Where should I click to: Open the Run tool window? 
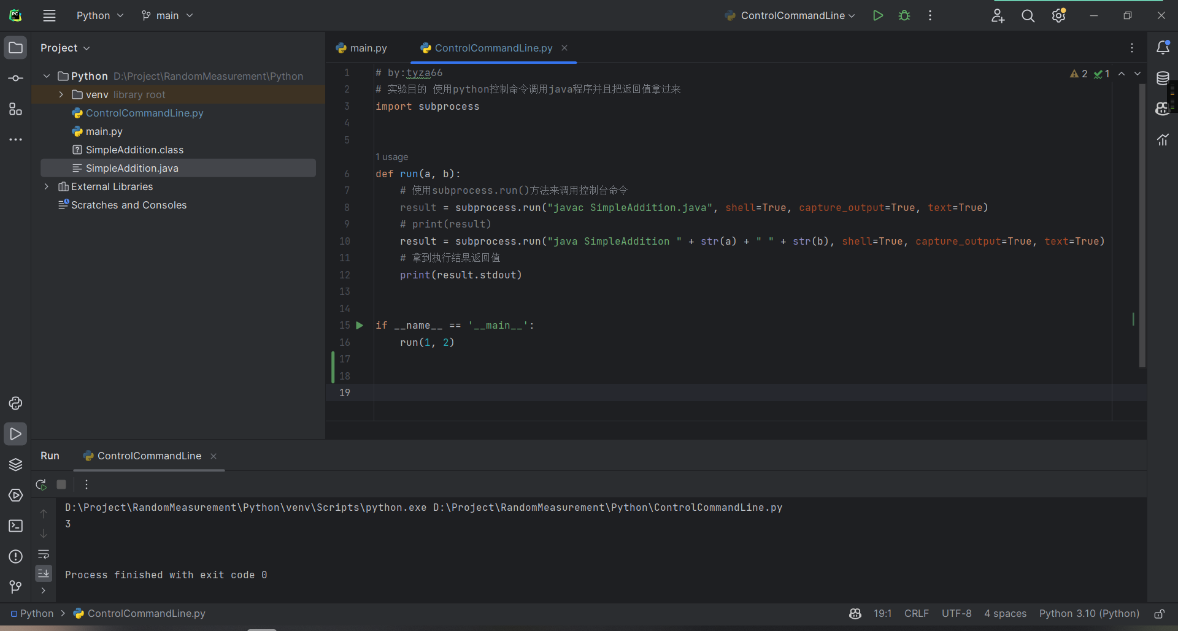pyautogui.click(x=16, y=434)
